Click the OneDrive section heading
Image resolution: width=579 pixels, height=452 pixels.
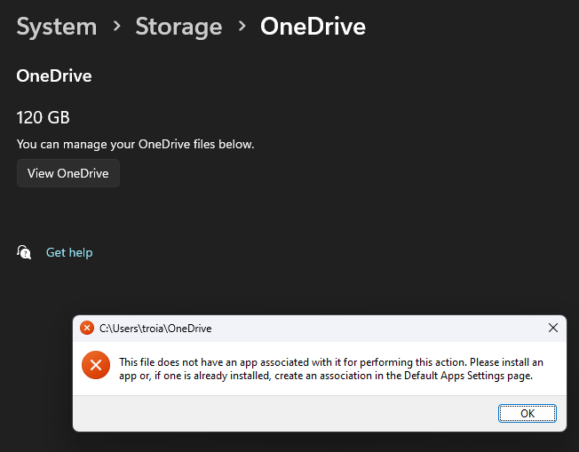pyautogui.click(x=54, y=76)
